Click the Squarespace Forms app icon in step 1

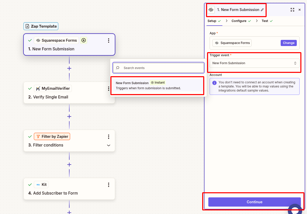pyautogui.click(x=37, y=40)
